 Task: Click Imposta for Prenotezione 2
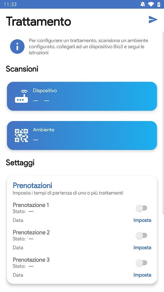pos(142,247)
